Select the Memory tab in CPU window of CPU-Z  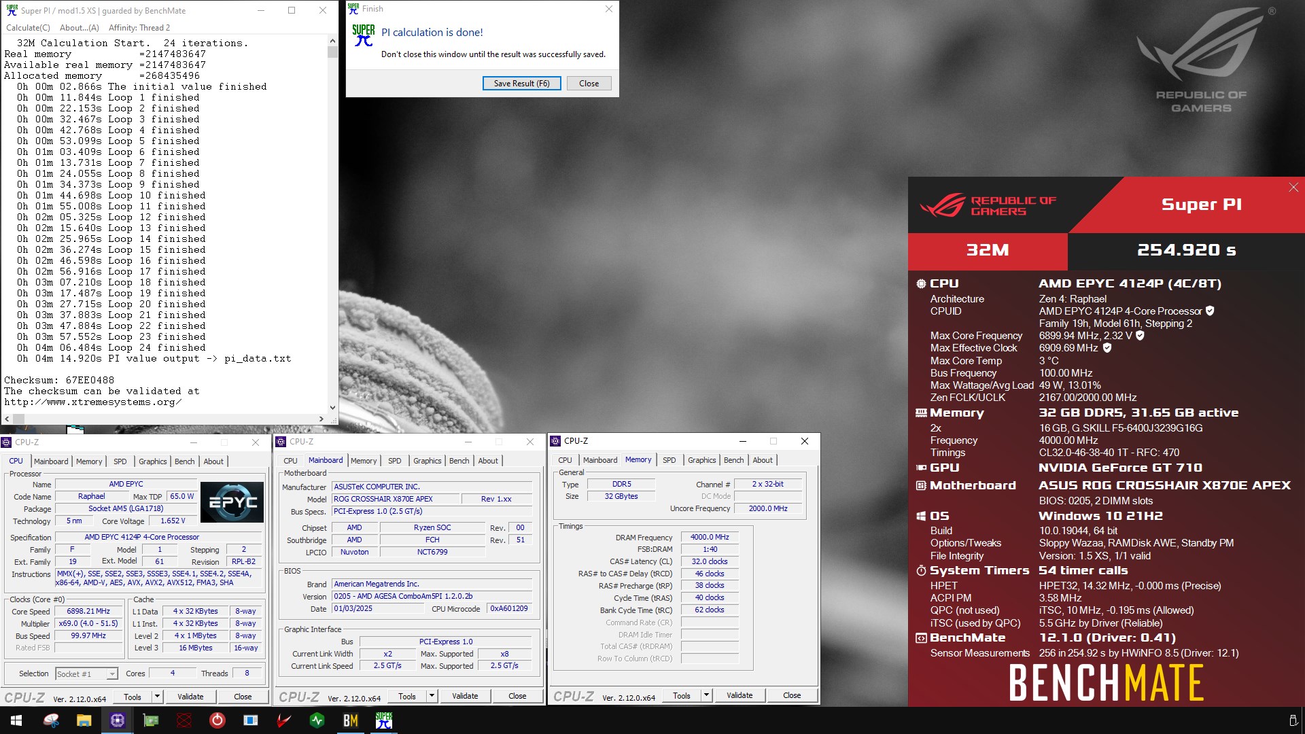[89, 461]
